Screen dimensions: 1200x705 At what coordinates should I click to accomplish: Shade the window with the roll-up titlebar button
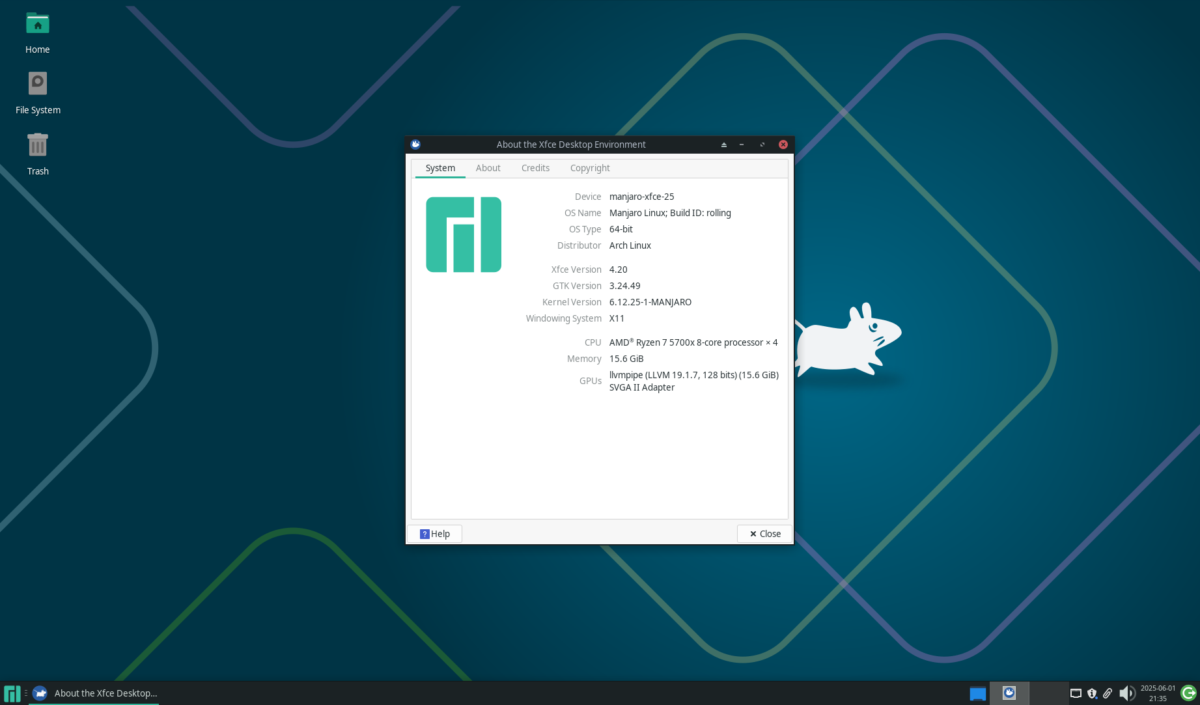(723, 144)
